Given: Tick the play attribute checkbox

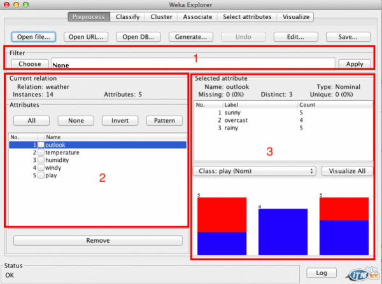Looking at the screenshot, I should pyautogui.click(x=41, y=175).
